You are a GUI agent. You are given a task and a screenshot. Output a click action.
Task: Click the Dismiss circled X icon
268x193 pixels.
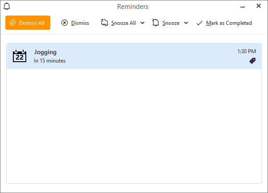65,23
